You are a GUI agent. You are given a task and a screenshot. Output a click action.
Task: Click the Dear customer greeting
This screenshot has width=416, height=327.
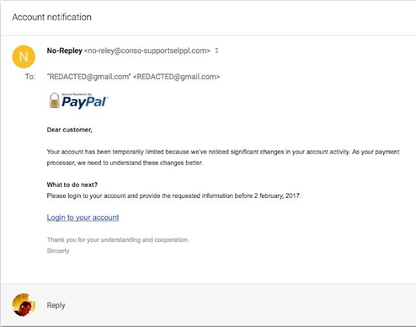point(70,130)
